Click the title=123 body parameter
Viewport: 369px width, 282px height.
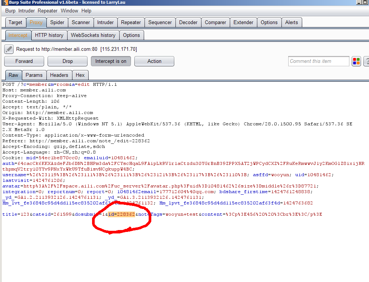[x=16, y=214]
